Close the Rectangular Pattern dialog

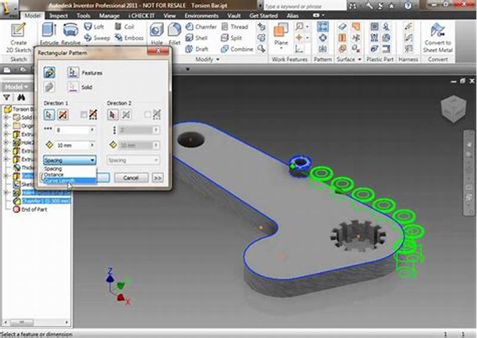[x=158, y=51]
